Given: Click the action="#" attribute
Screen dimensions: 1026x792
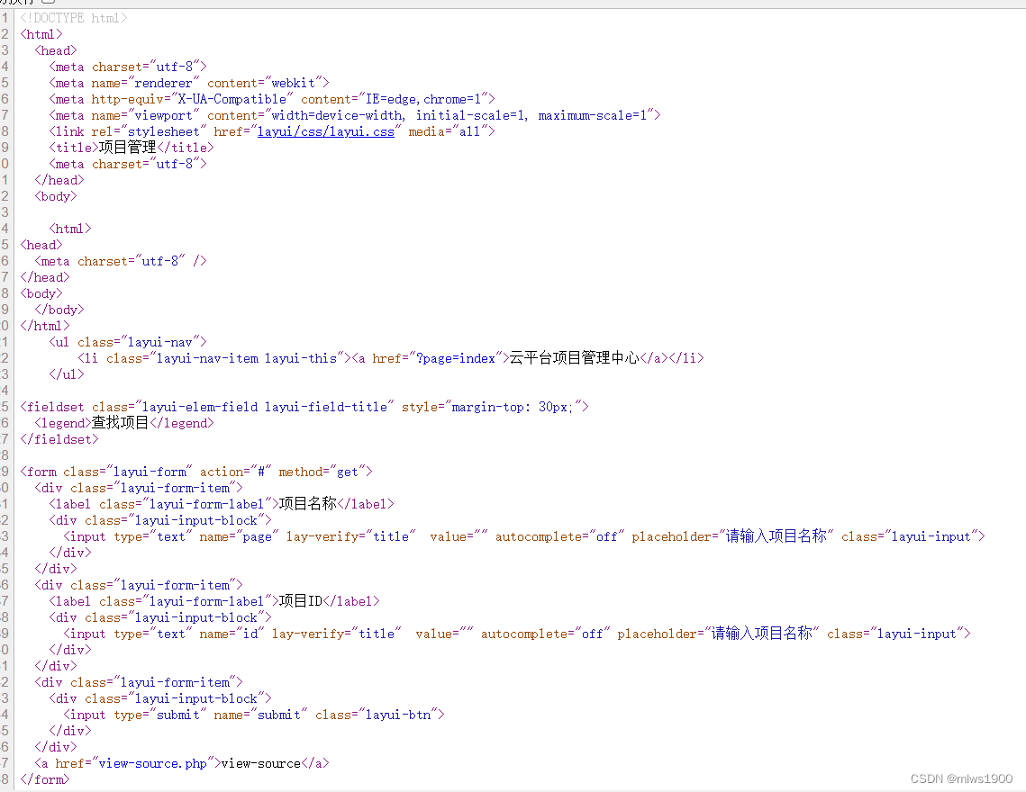Looking at the screenshot, I should click(236, 472).
